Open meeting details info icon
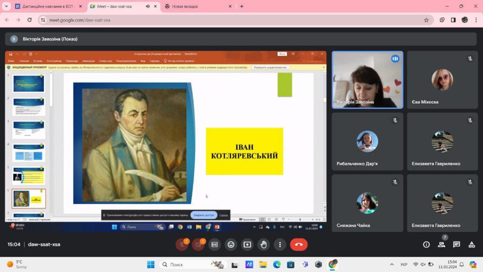The width and height of the screenshot is (483, 272). coord(426,245)
